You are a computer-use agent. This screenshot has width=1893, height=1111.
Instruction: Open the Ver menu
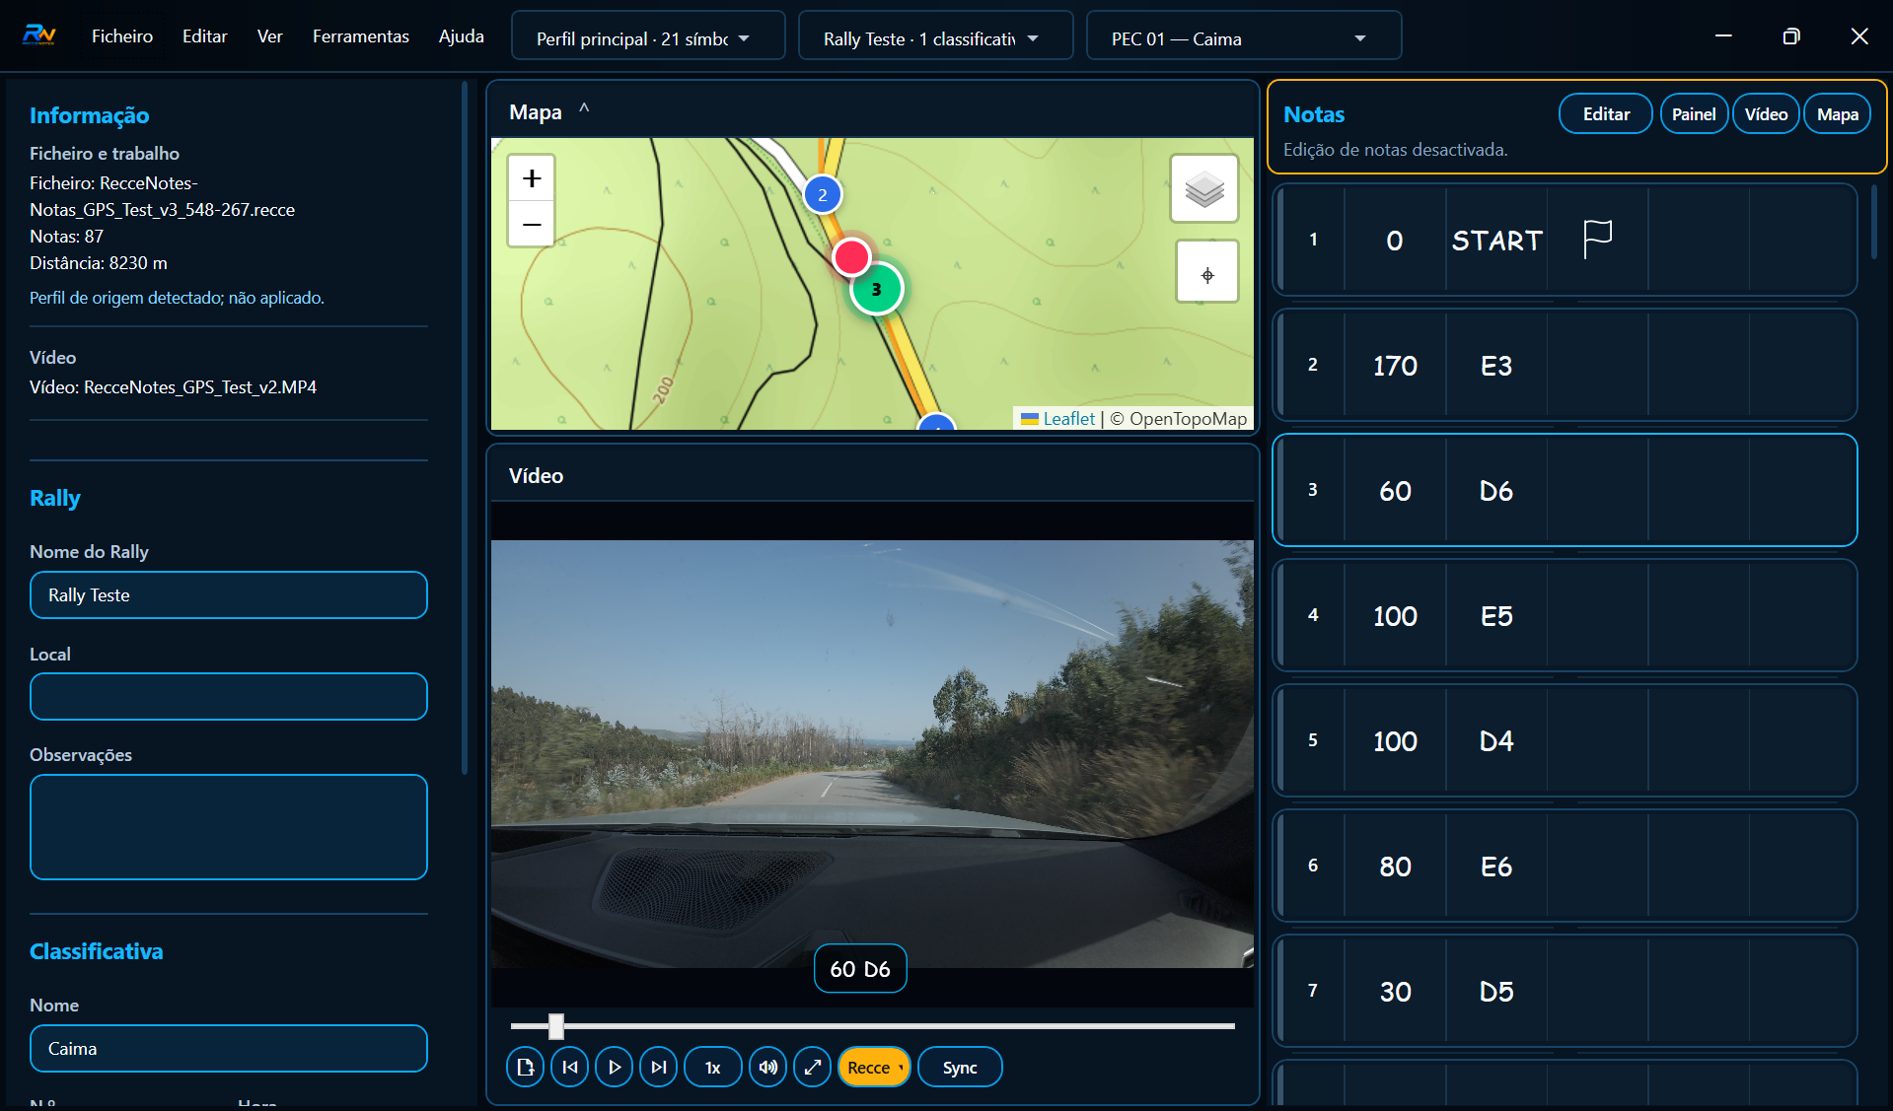(x=269, y=36)
